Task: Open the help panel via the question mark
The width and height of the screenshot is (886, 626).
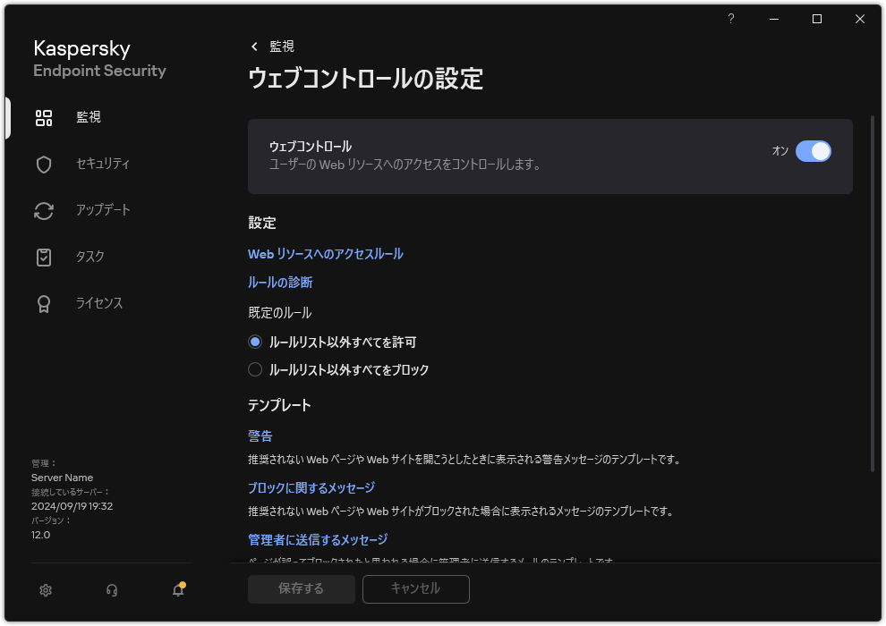Action: click(x=730, y=19)
